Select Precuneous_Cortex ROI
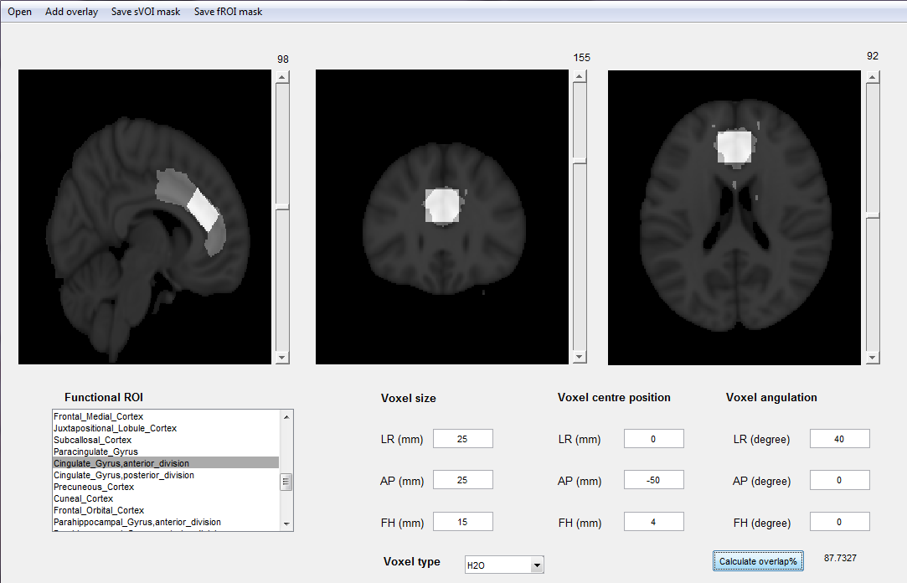The width and height of the screenshot is (907, 583). (166, 487)
